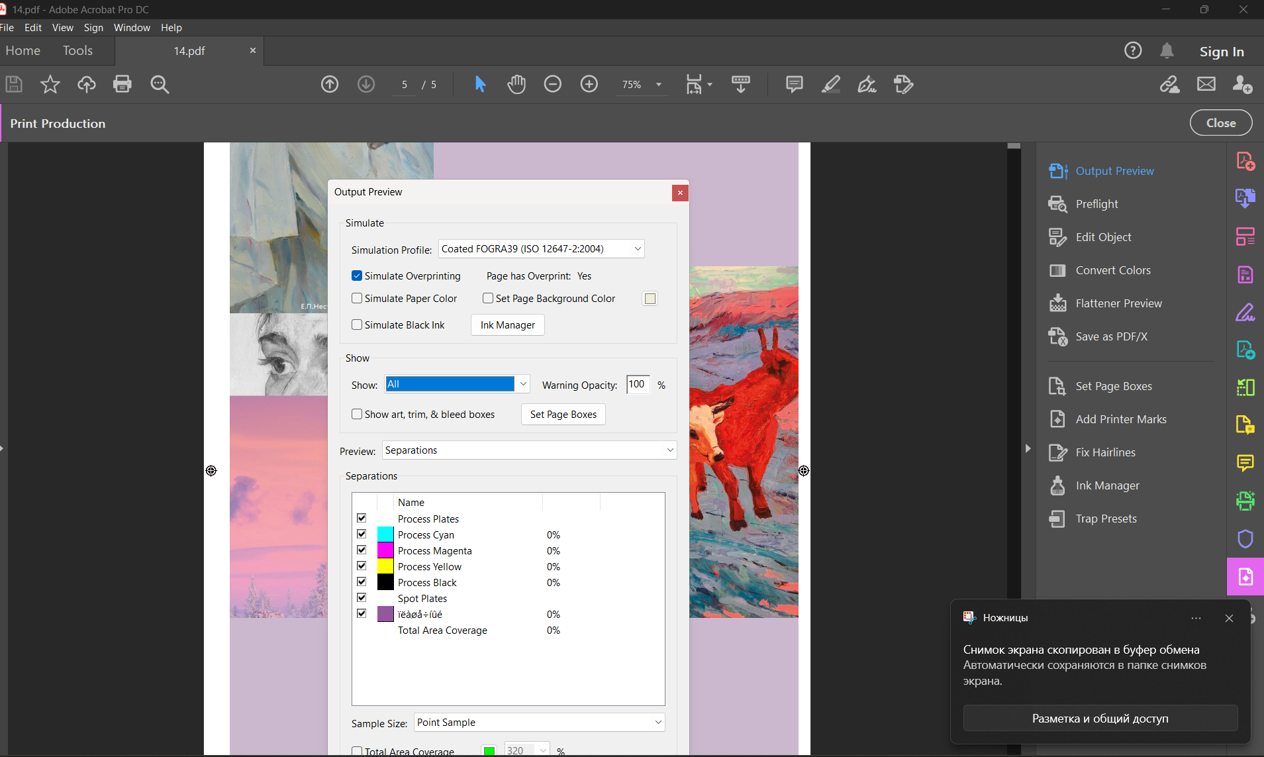
Task: Open the Edit menu
Action: (x=33, y=28)
